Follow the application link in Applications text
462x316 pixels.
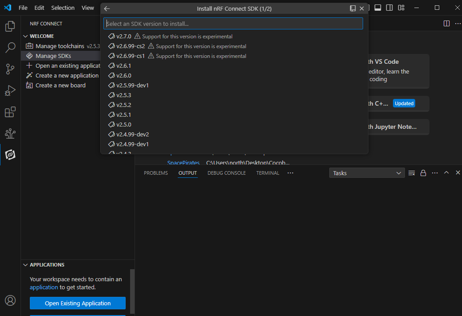(44, 287)
